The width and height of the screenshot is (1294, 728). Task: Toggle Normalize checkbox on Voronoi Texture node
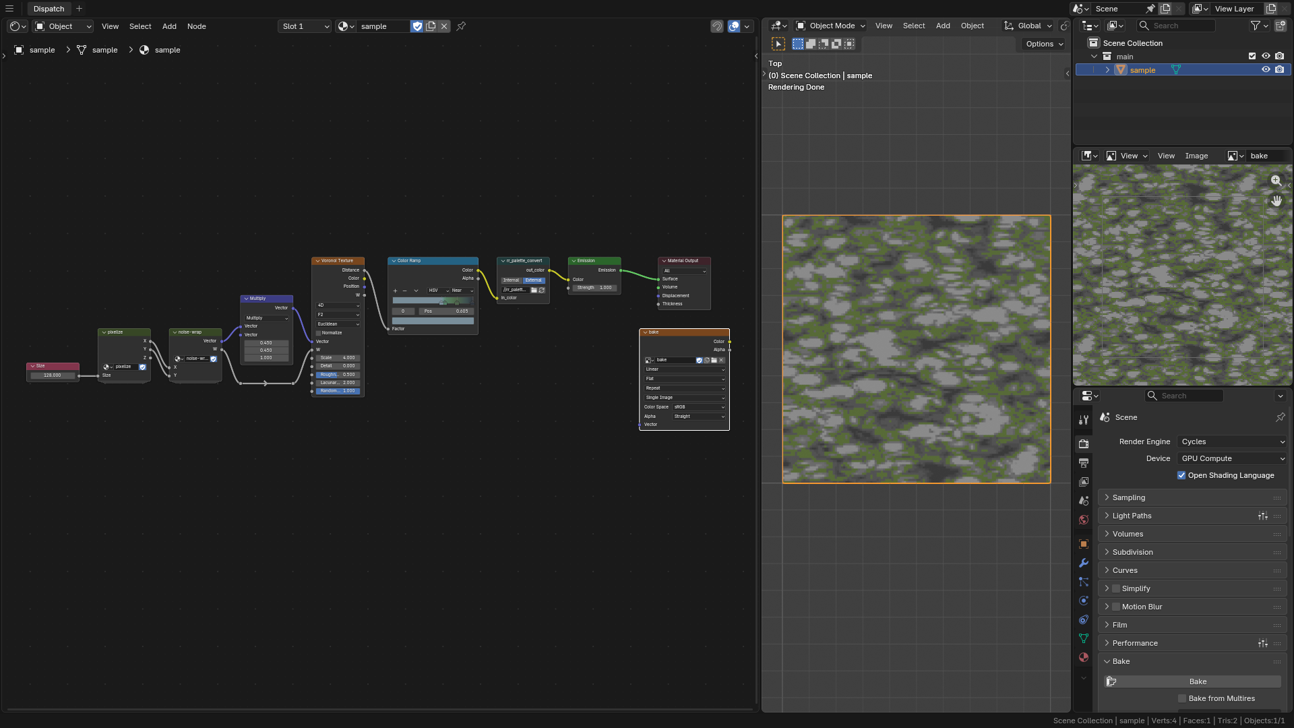click(319, 333)
